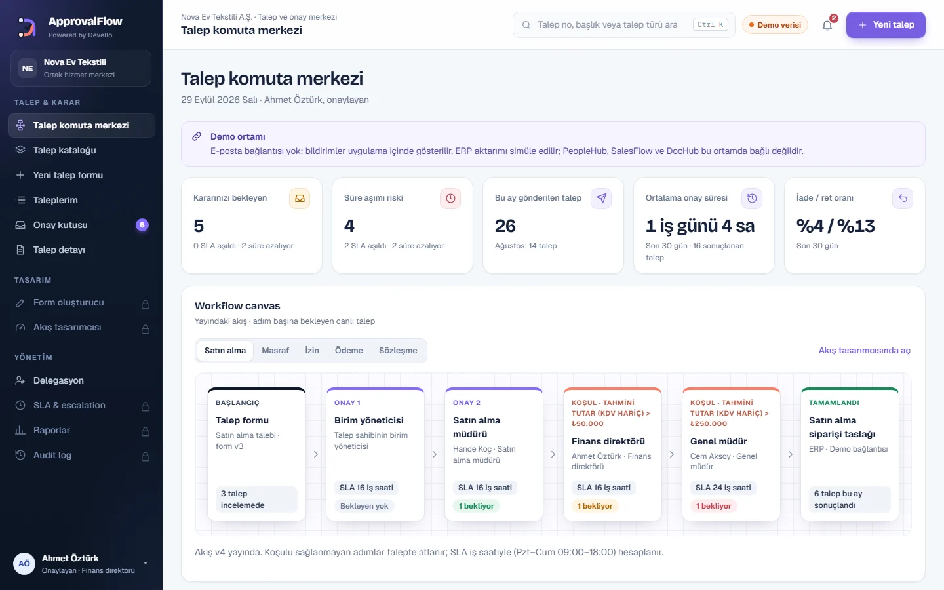Viewport: 944px width, 590px height.
Task: Click the lock icon next to Form oluşturucu
Action: [x=146, y=304]
